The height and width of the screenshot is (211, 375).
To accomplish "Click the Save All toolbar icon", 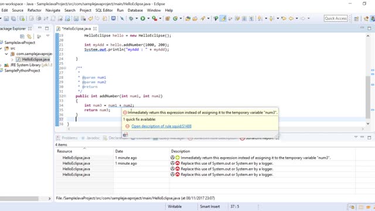I will [x=13, y=18].
